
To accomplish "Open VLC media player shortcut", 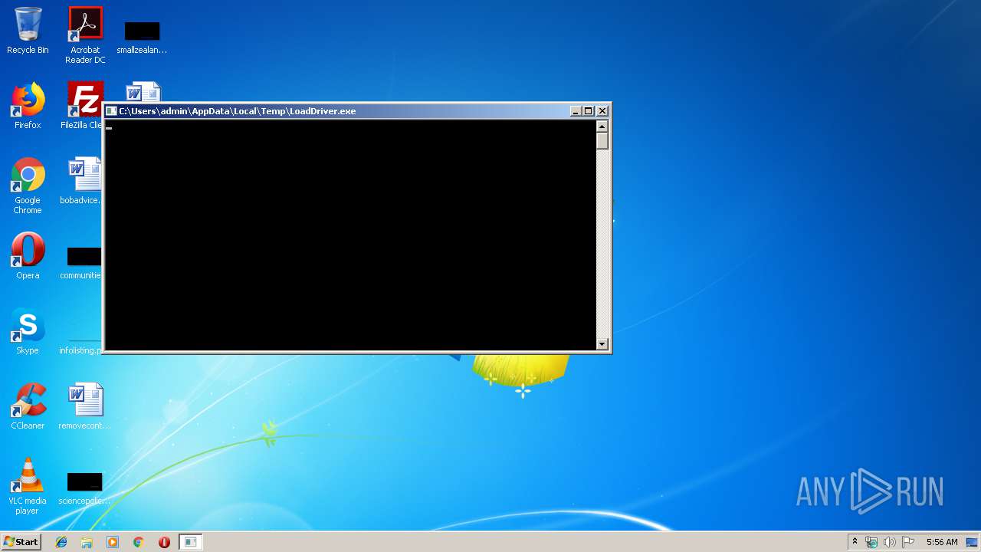I will (x=28, y=486).
